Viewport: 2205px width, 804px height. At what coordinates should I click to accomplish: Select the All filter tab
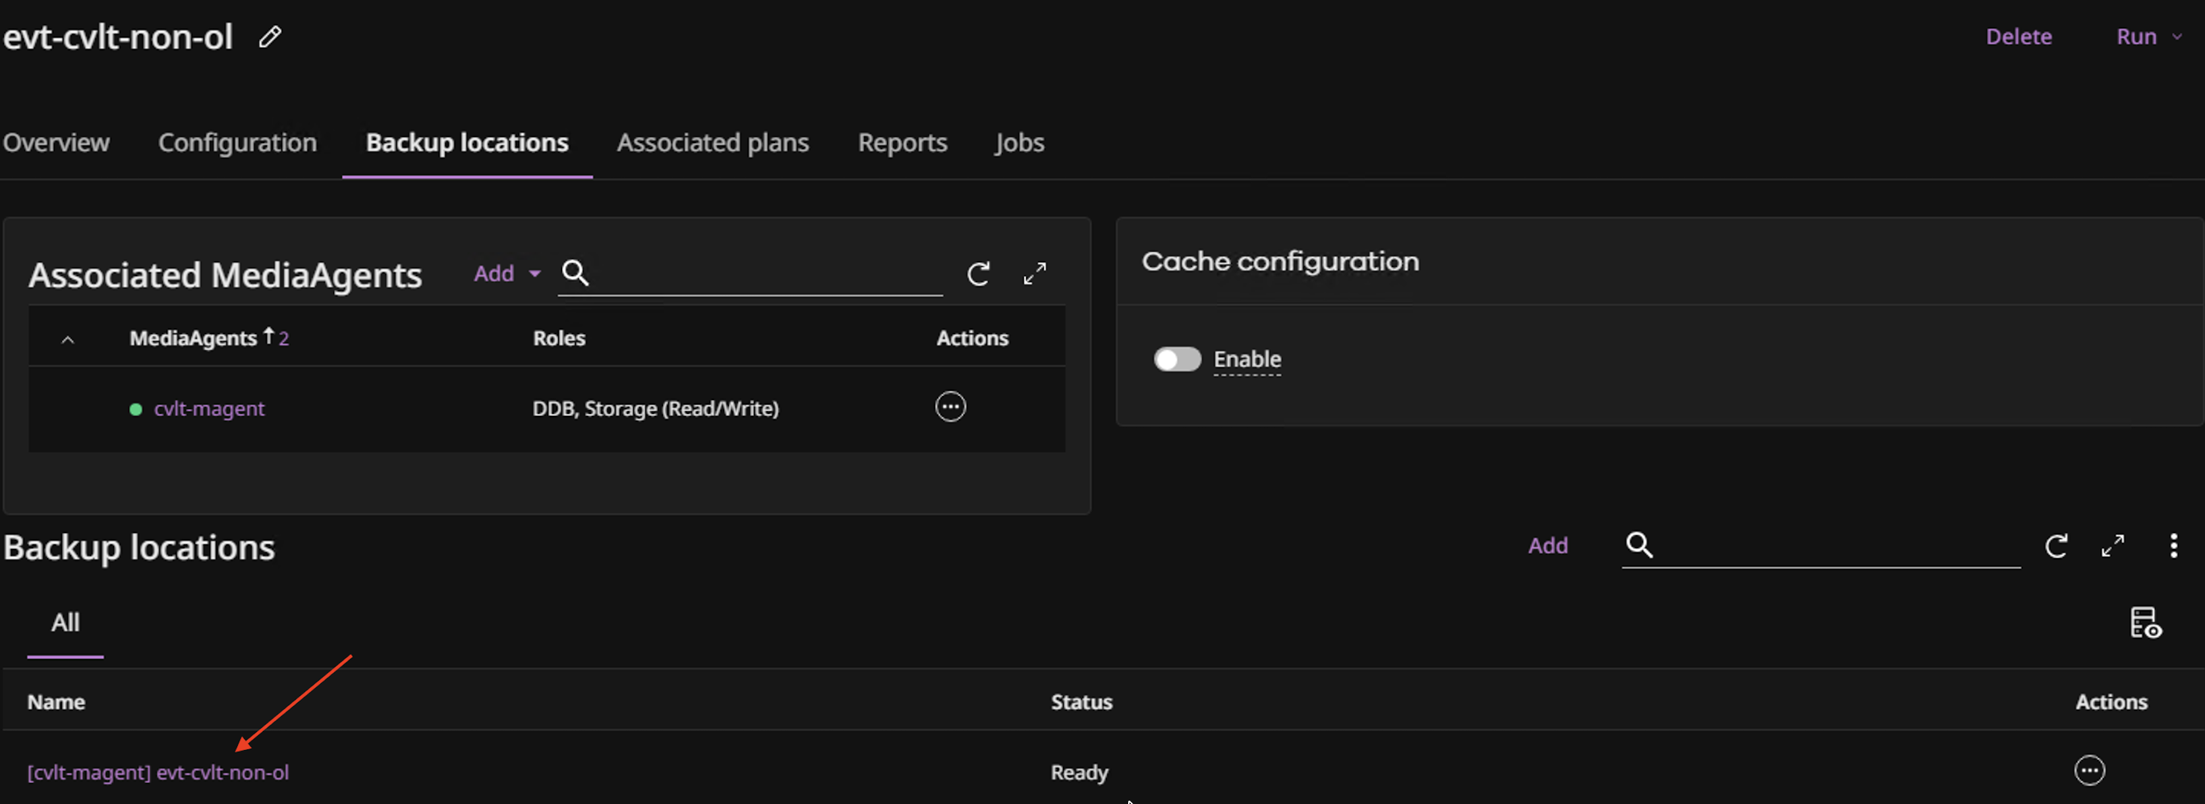[x=65, y=623]
